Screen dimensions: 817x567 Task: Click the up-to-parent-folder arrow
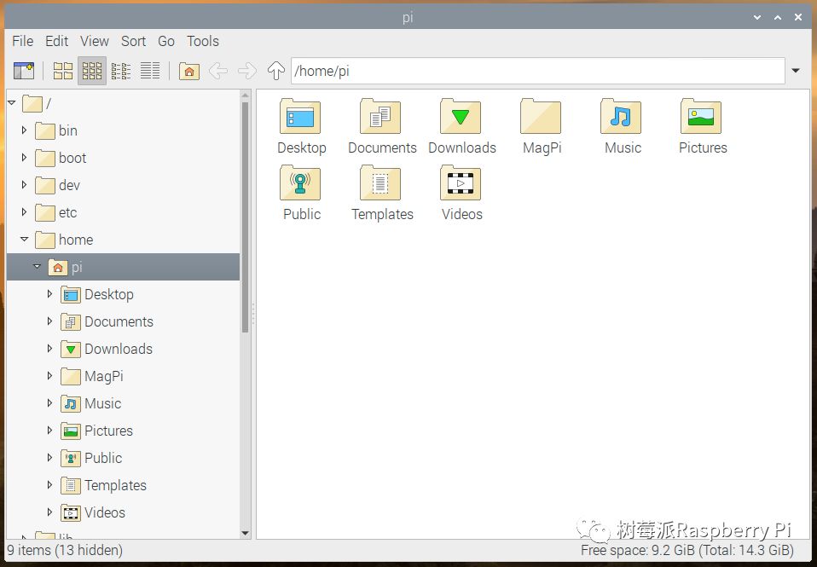pos(275,71)
